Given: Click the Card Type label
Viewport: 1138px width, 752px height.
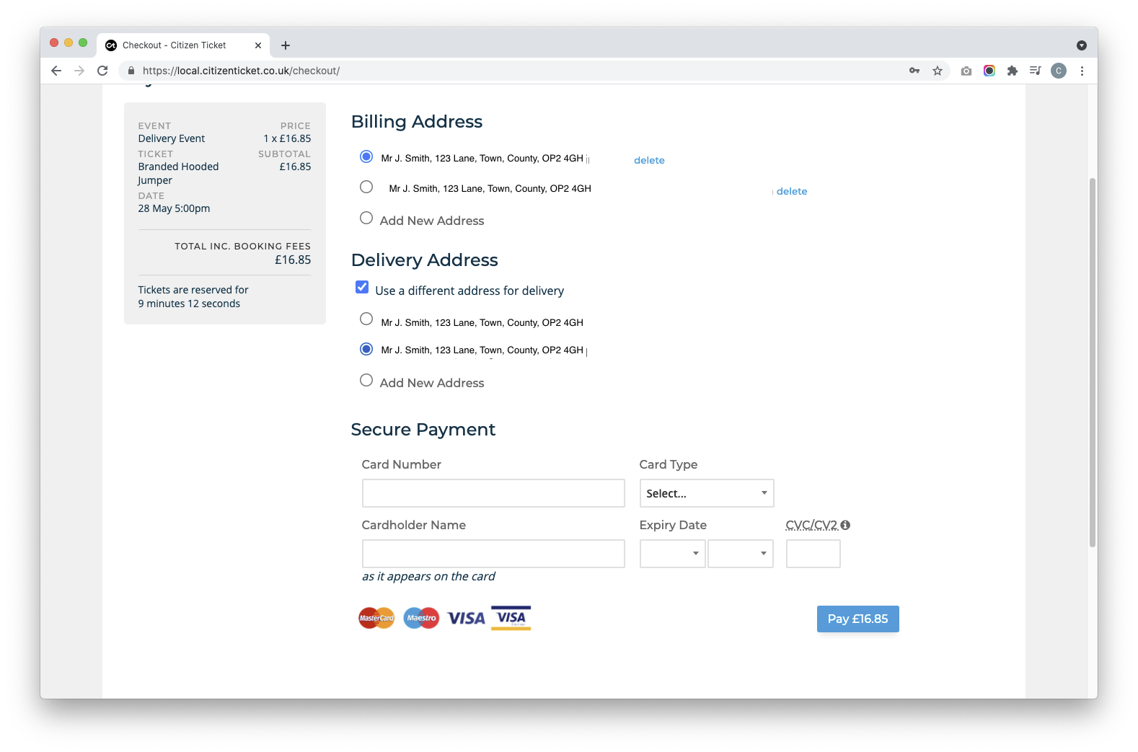Looking at the screenshot, I should point(669,464).
